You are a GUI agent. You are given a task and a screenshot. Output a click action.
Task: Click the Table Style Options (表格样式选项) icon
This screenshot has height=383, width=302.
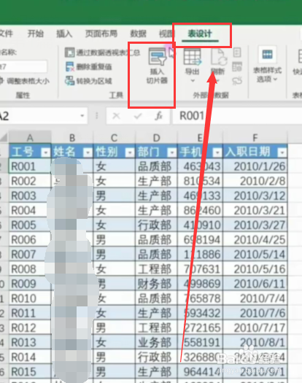pos(267,55)
